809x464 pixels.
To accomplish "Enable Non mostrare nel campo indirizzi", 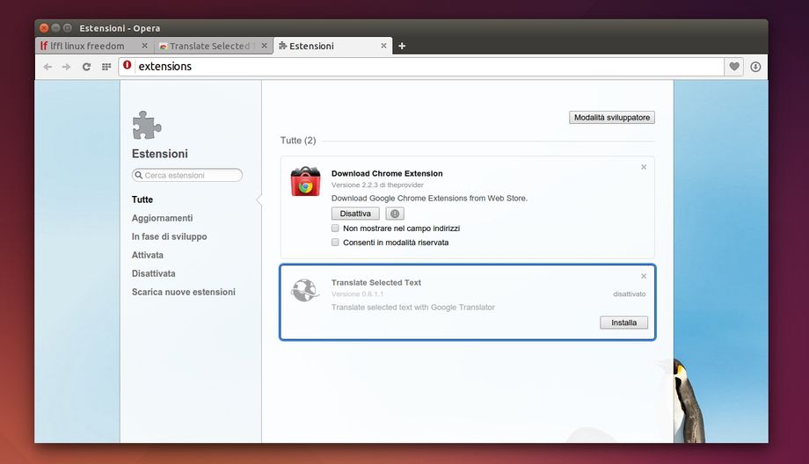I will [335, 228].
